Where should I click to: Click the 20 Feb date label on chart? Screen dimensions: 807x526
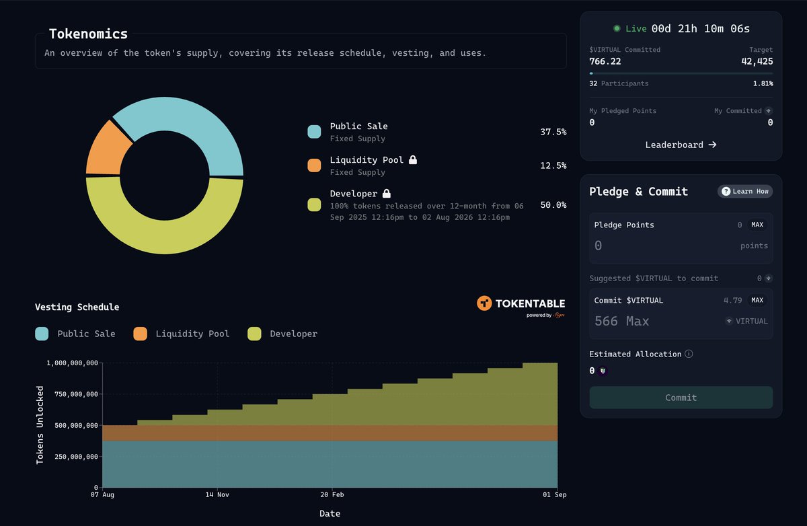click(x=332, y=495)
